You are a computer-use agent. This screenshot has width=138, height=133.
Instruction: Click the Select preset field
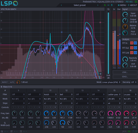click(x=80, y=5)
